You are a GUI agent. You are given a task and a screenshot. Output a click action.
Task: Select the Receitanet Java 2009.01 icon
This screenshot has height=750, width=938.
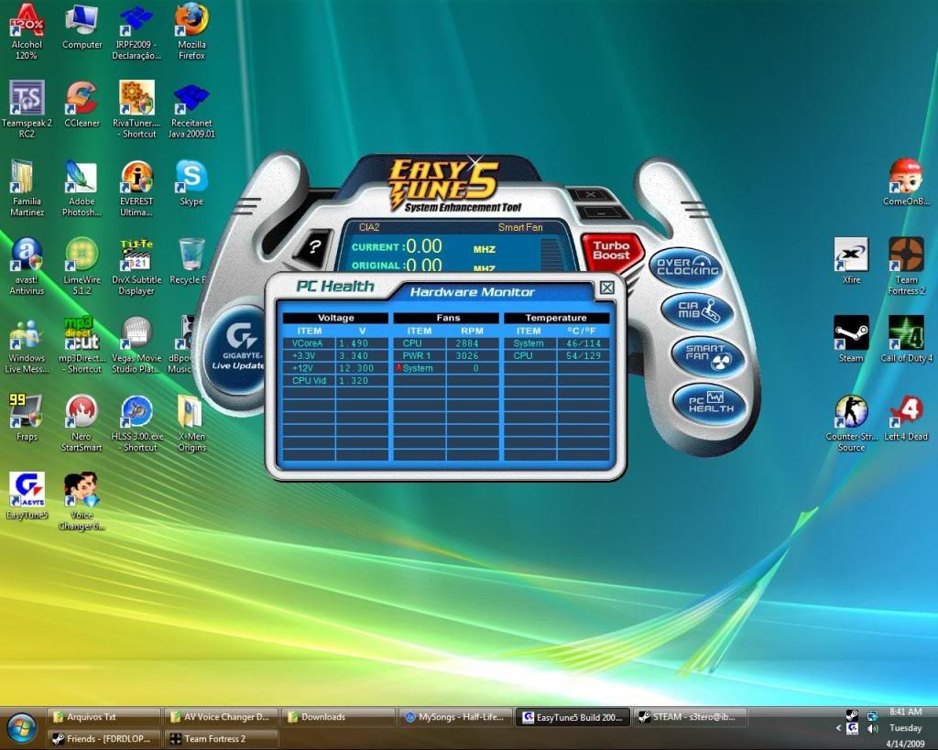(191, 111)
